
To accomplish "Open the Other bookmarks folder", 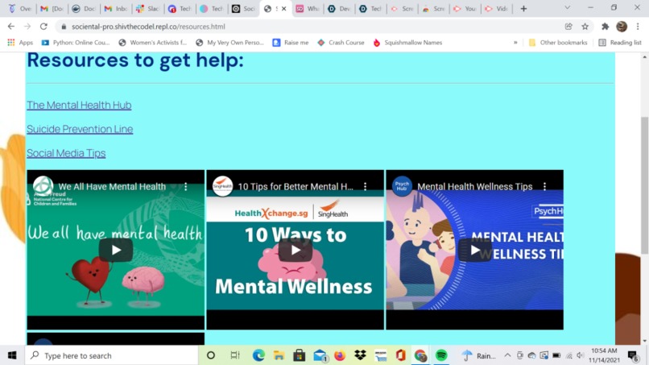I will 558,42.
